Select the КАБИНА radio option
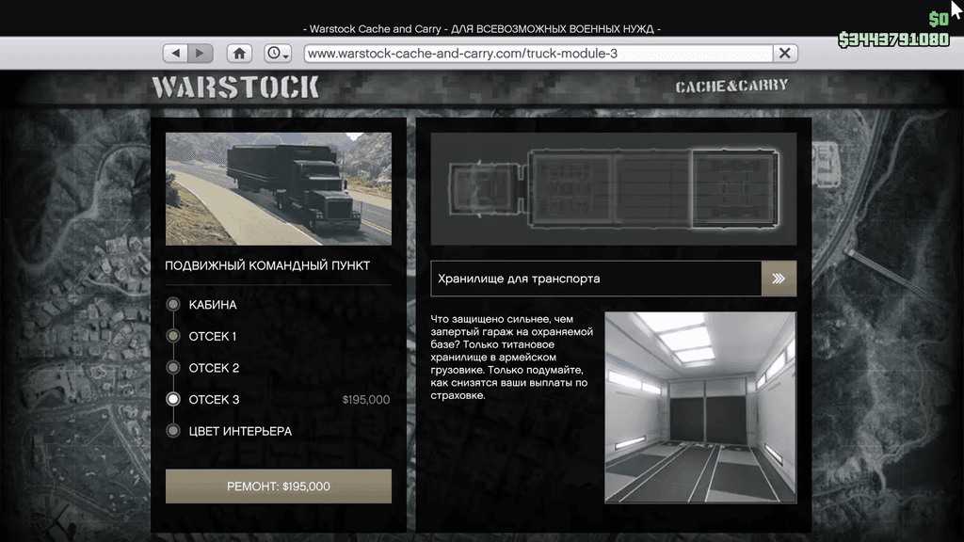The width and height of the screenshot is (964, 542). click(173, 304)
